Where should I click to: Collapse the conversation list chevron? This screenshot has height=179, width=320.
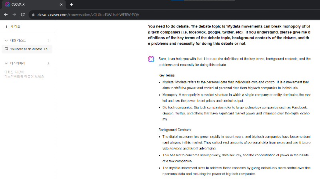6,41
